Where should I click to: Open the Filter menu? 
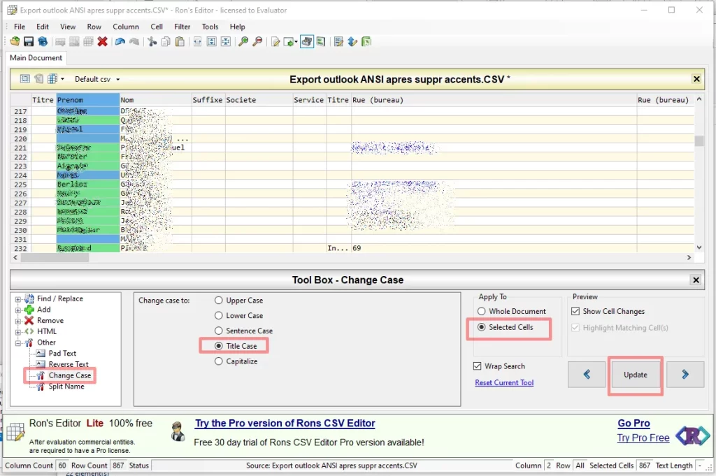pos(182,27)
